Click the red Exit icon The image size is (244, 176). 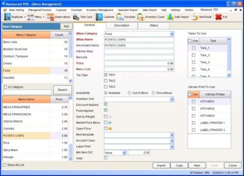(219, 17)
